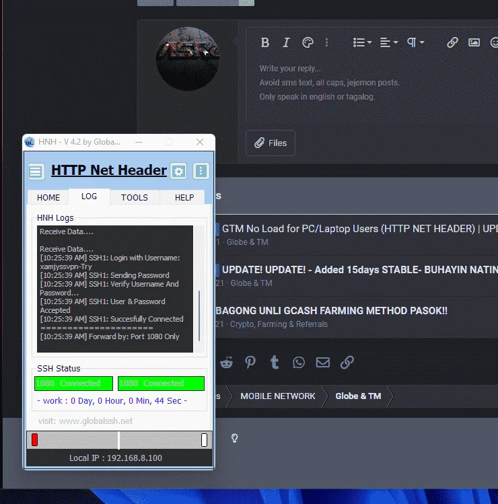498x504 pixels.
Task: Go to MOBILE NETWORK breadcrumb
Action: (278, 396)
